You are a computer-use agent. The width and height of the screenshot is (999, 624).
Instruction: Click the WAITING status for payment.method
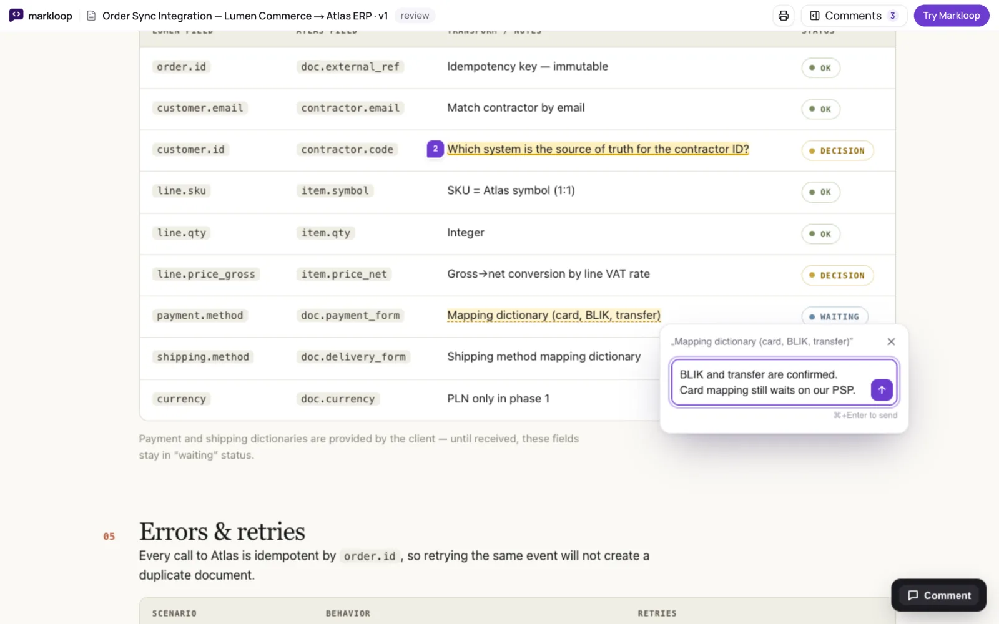[x=834, y=317]
